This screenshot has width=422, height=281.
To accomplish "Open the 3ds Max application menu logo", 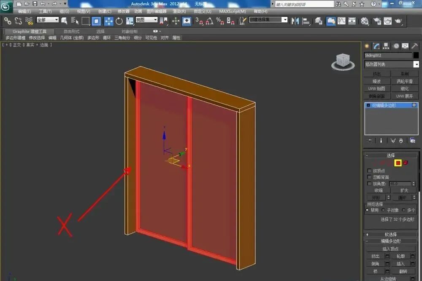I will [5, 6].
